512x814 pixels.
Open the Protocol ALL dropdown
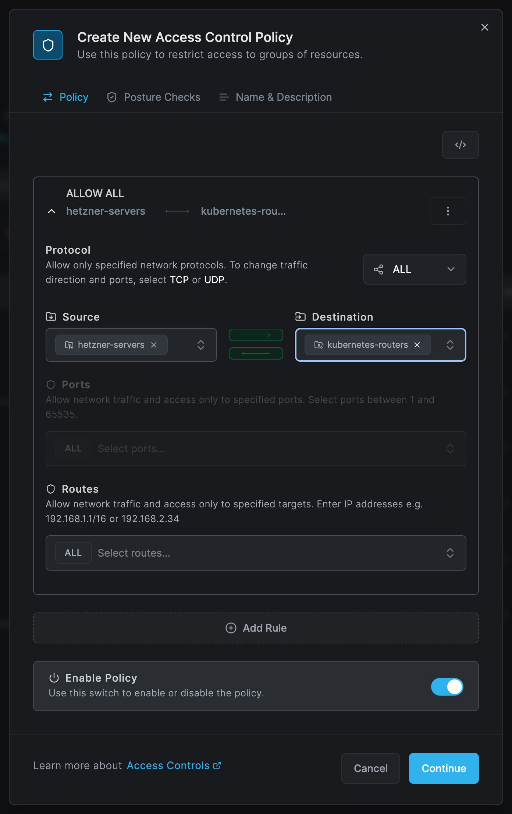click(x=415, y=269)
